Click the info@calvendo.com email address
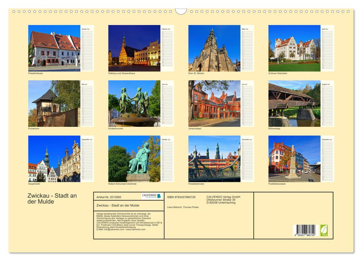Screen dimensions: 362x261 (114, 229)
